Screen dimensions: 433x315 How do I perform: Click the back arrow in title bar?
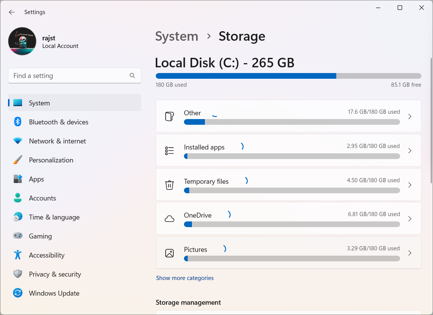pyautogui.click(x=12, y=12)
